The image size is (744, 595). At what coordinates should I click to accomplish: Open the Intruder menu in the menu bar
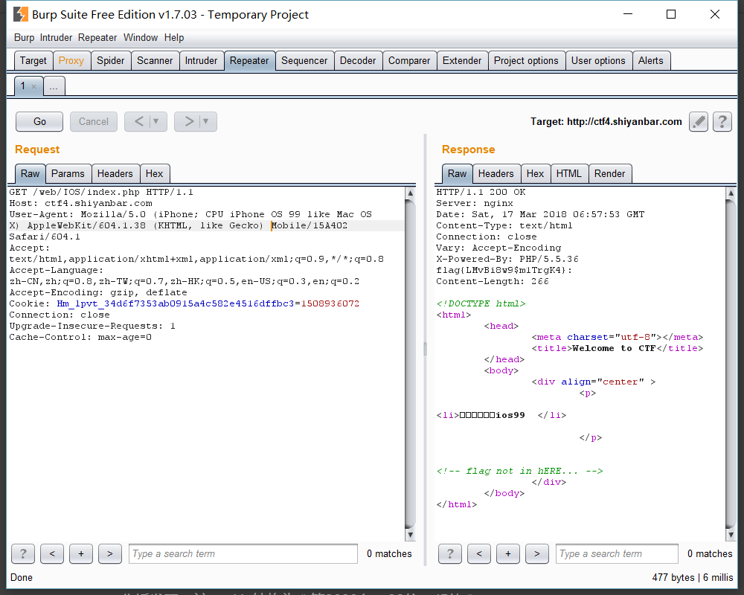(x=57, y=37)
